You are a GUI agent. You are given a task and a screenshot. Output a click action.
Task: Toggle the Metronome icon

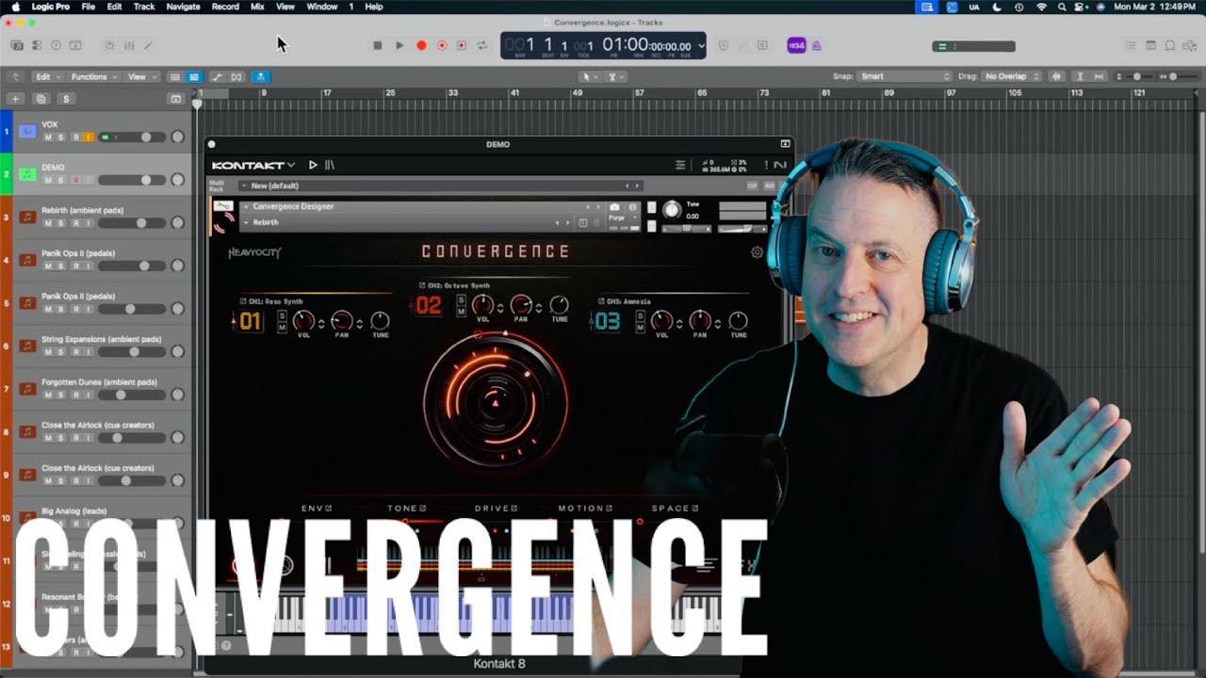pos(817,45)
